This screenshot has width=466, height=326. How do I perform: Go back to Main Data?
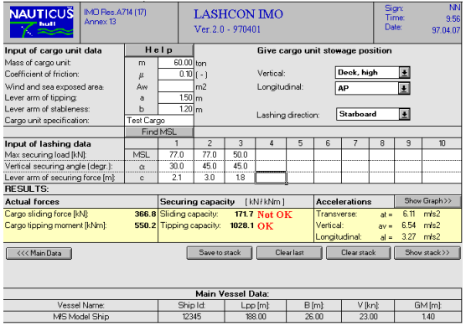point(39,253)
